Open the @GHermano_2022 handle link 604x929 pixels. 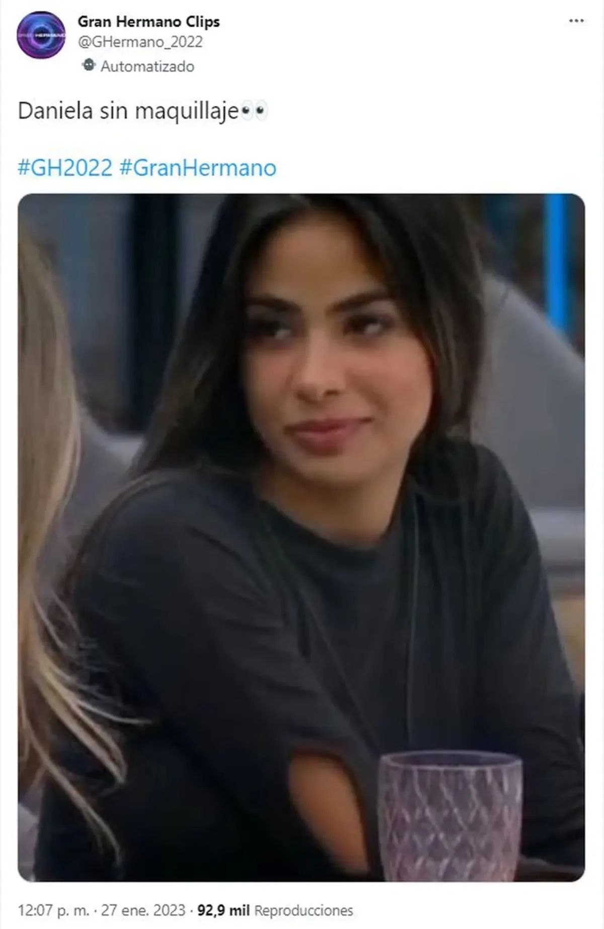tap(140, 42)
